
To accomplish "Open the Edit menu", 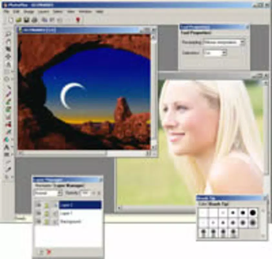I will (x=16, y=12).
